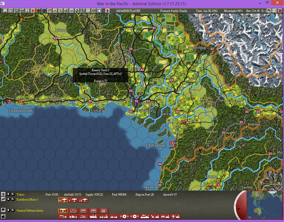Viewport: 284px width, 222px height.
Task: Select the Japanese unit near Vizagapatnam
Action: pyautogui.click(x=20, y=101)
